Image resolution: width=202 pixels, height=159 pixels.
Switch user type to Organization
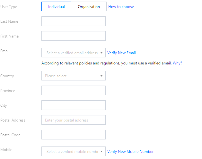89,7
